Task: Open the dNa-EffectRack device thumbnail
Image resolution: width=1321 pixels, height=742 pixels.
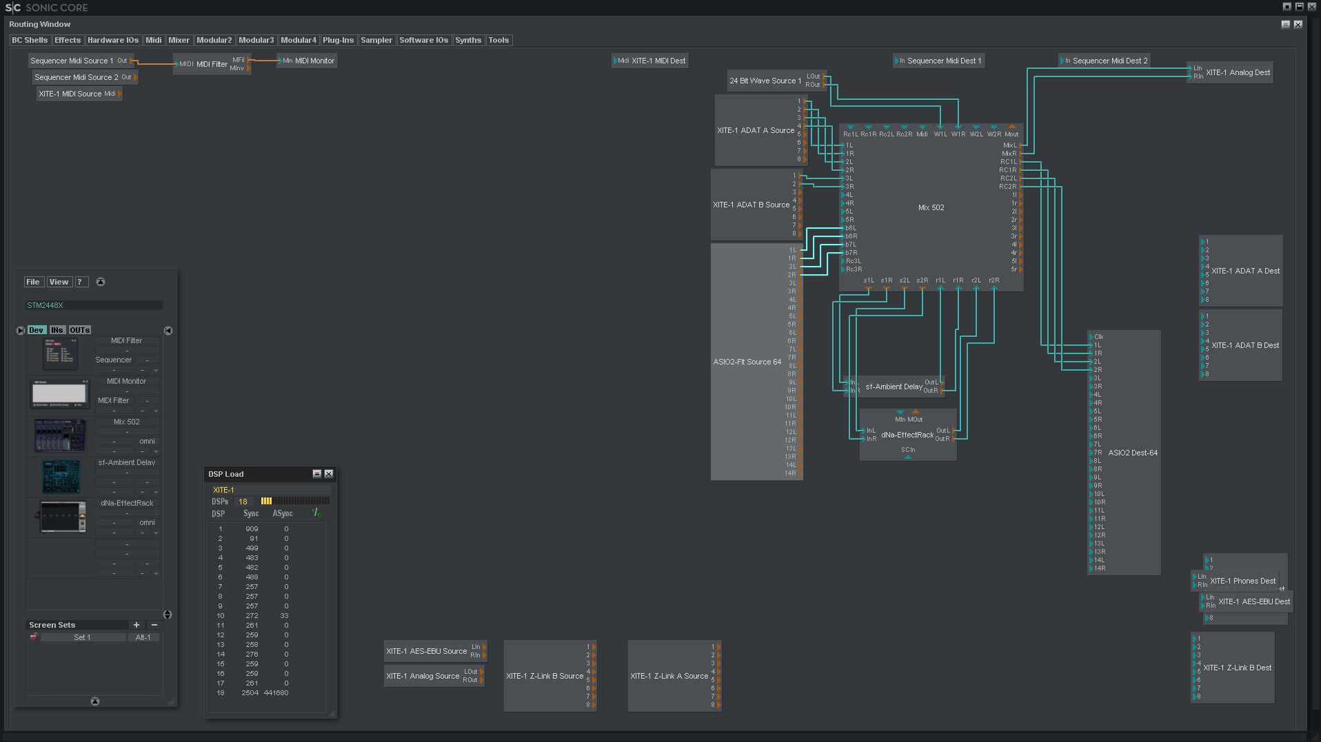Action: [62, 516]
